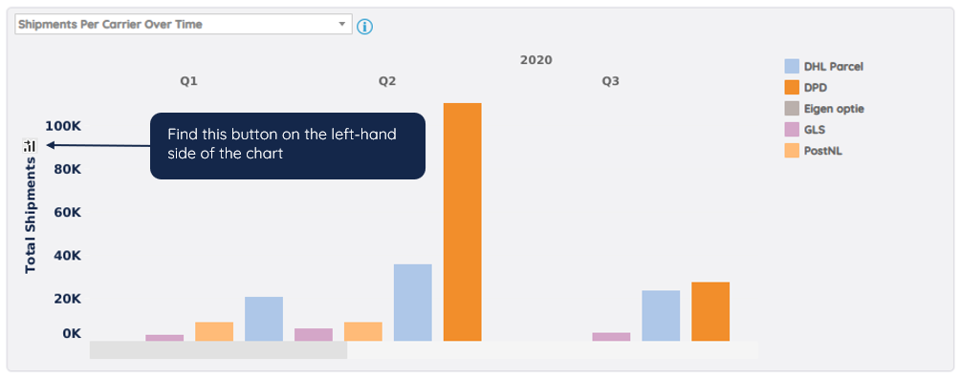
Task: Select the DHL Parcel legend color swatch
Action: tap(792, 66)
